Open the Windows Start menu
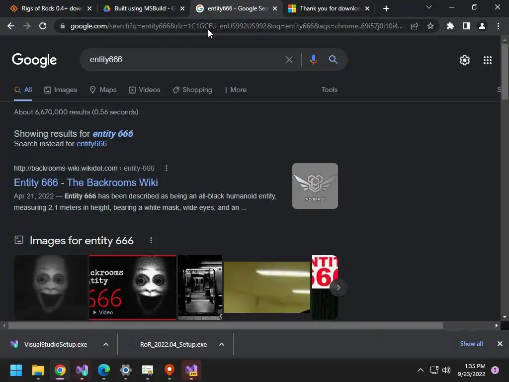509x382 pixels. pyautogui.click(x=16, y=370)
